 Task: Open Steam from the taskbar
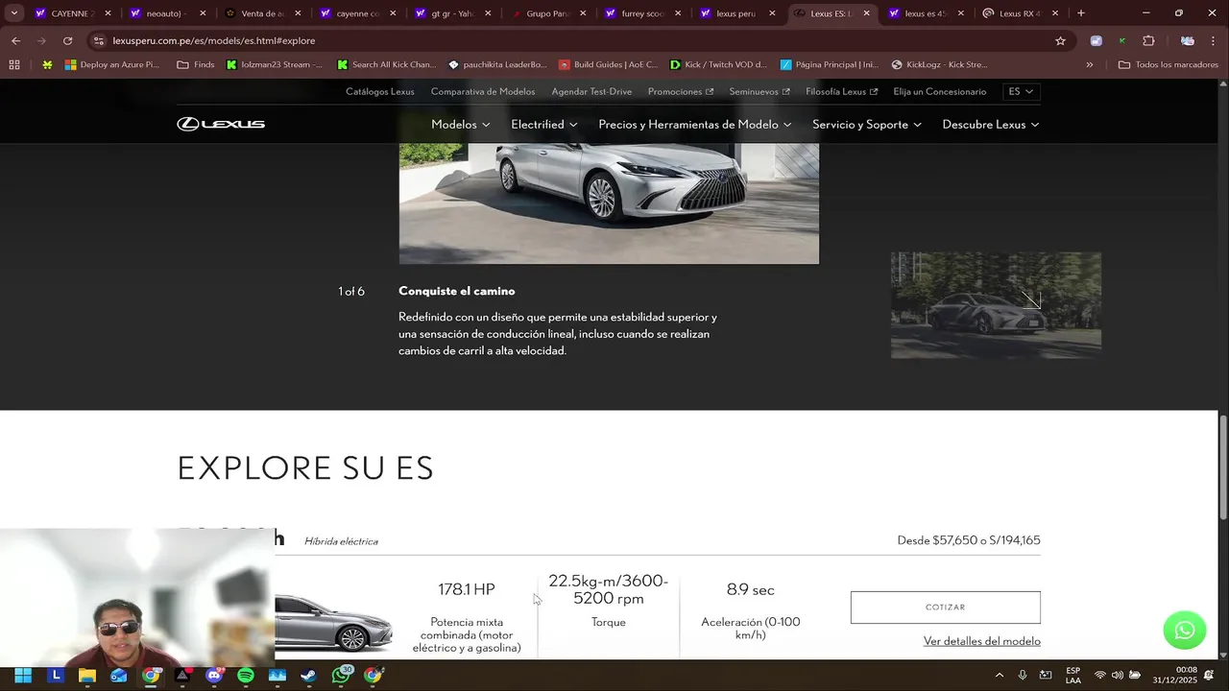tap(309, 676)
